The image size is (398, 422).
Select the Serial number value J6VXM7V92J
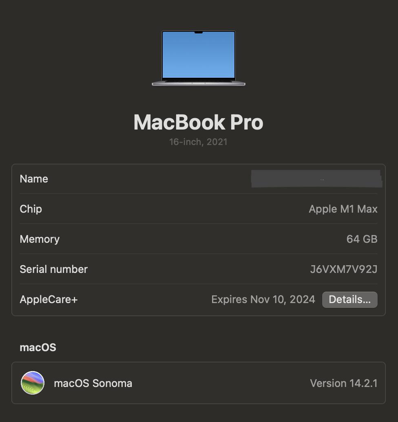(x=343, y=269)
